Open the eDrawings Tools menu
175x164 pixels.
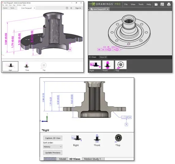(141, 4)
